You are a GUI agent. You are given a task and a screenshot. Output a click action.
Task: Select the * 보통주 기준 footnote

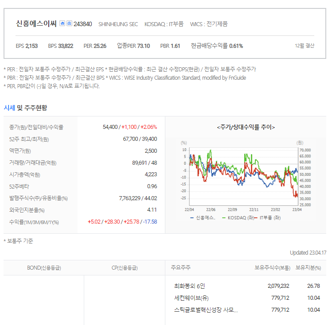pos(19,241)
